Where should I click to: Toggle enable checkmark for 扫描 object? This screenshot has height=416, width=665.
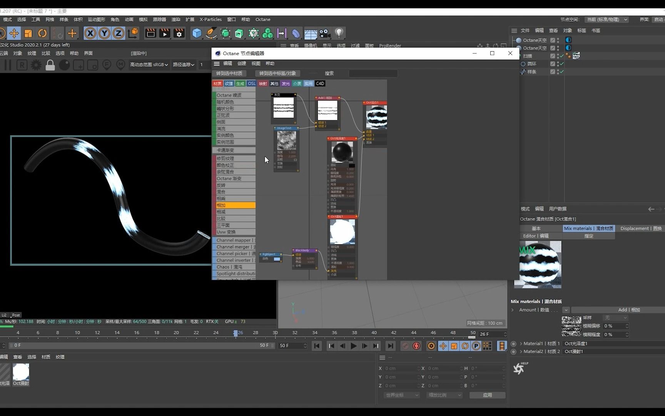coord(561,56)
